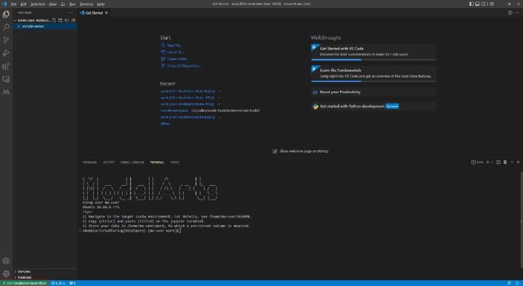Screen dimensions: 523x286
Task: Open the Terminal menu
Action: pyautogui.click(x=86, y=4)
